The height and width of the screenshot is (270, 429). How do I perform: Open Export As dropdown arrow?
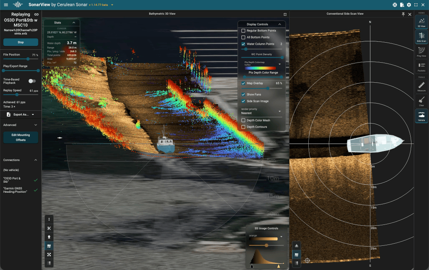(x=33, y=114)
